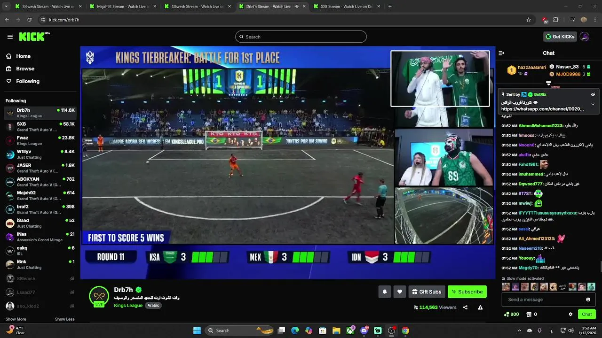
Task: Show hidden system tray icons
Action: [x=519, y=330]
